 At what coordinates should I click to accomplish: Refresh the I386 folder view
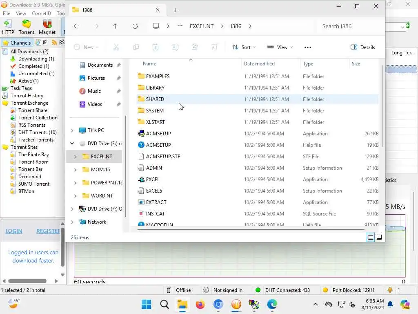tap(135, 26)
